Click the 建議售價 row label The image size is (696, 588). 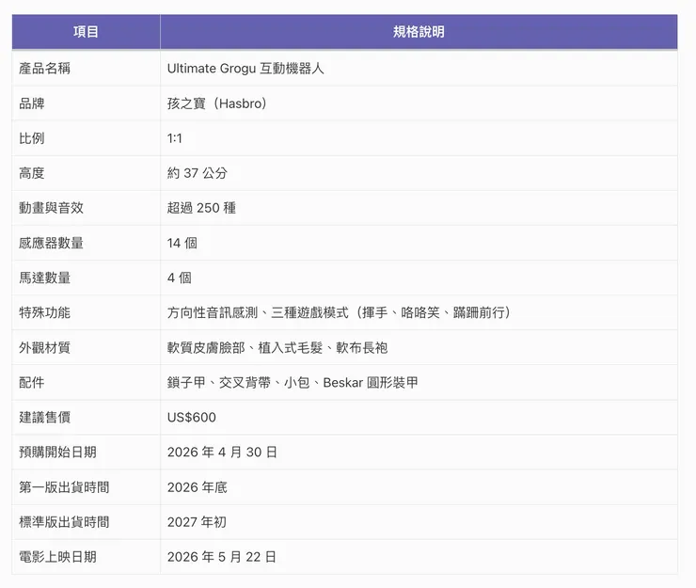coord(44,418)
